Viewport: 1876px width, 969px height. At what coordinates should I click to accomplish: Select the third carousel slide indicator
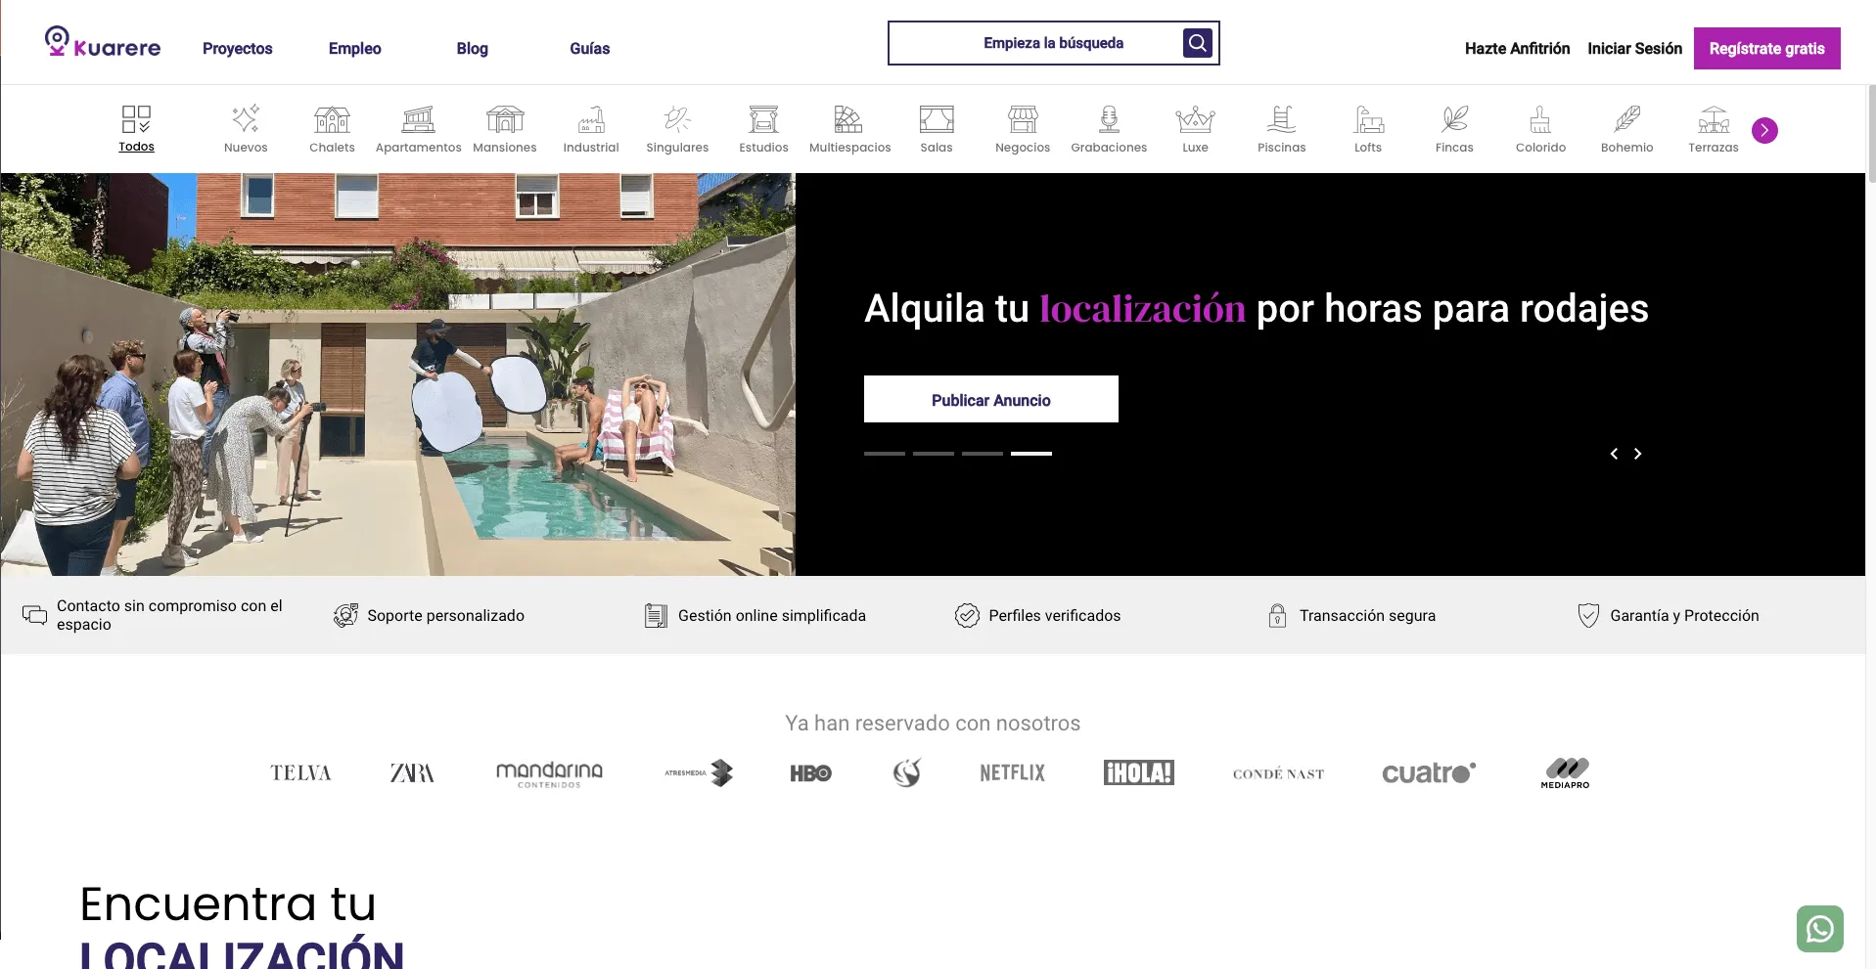coord(983,454)
